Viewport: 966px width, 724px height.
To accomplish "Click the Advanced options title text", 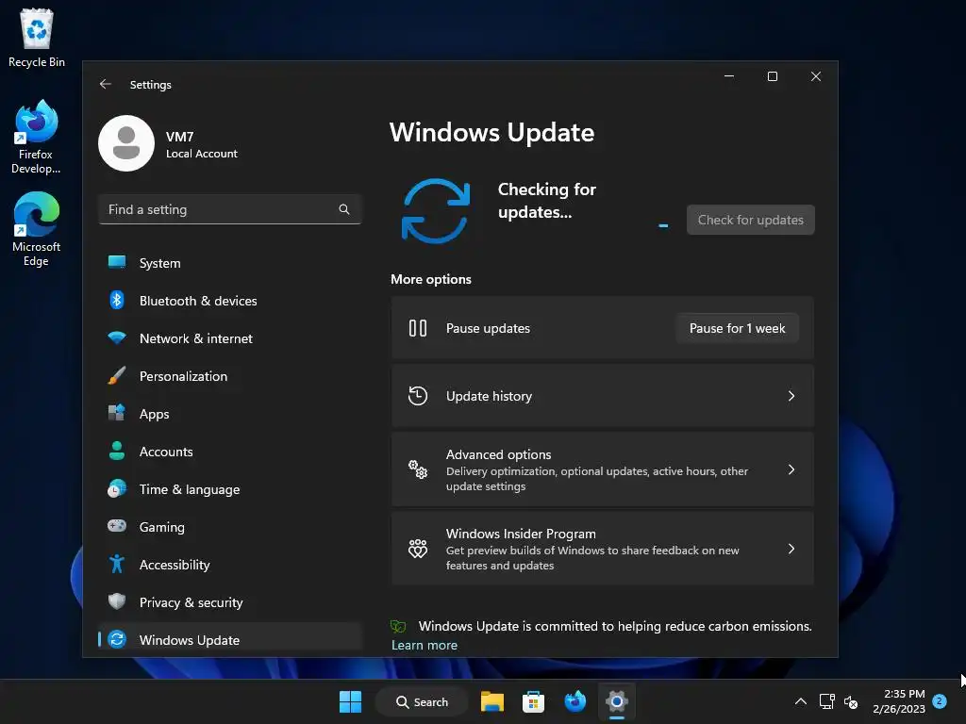I will 498,454.
